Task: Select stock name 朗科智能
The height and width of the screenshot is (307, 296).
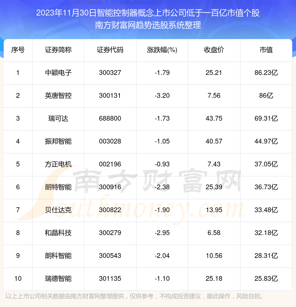Action: click(58, 256)
